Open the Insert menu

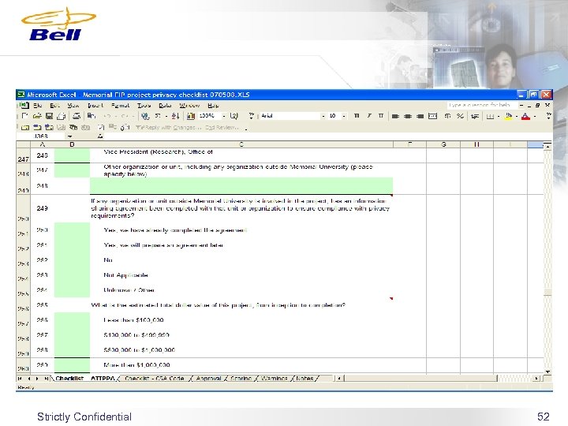tap(95, 106)
